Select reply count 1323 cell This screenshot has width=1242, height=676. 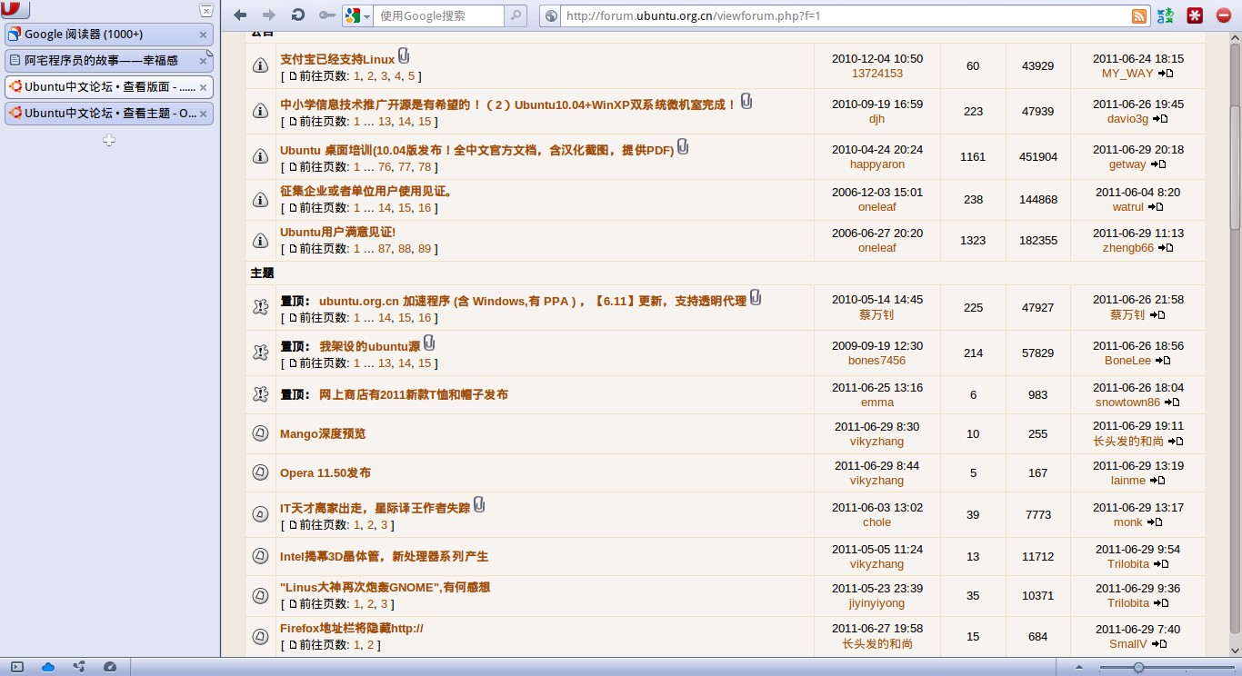[973, 240]
